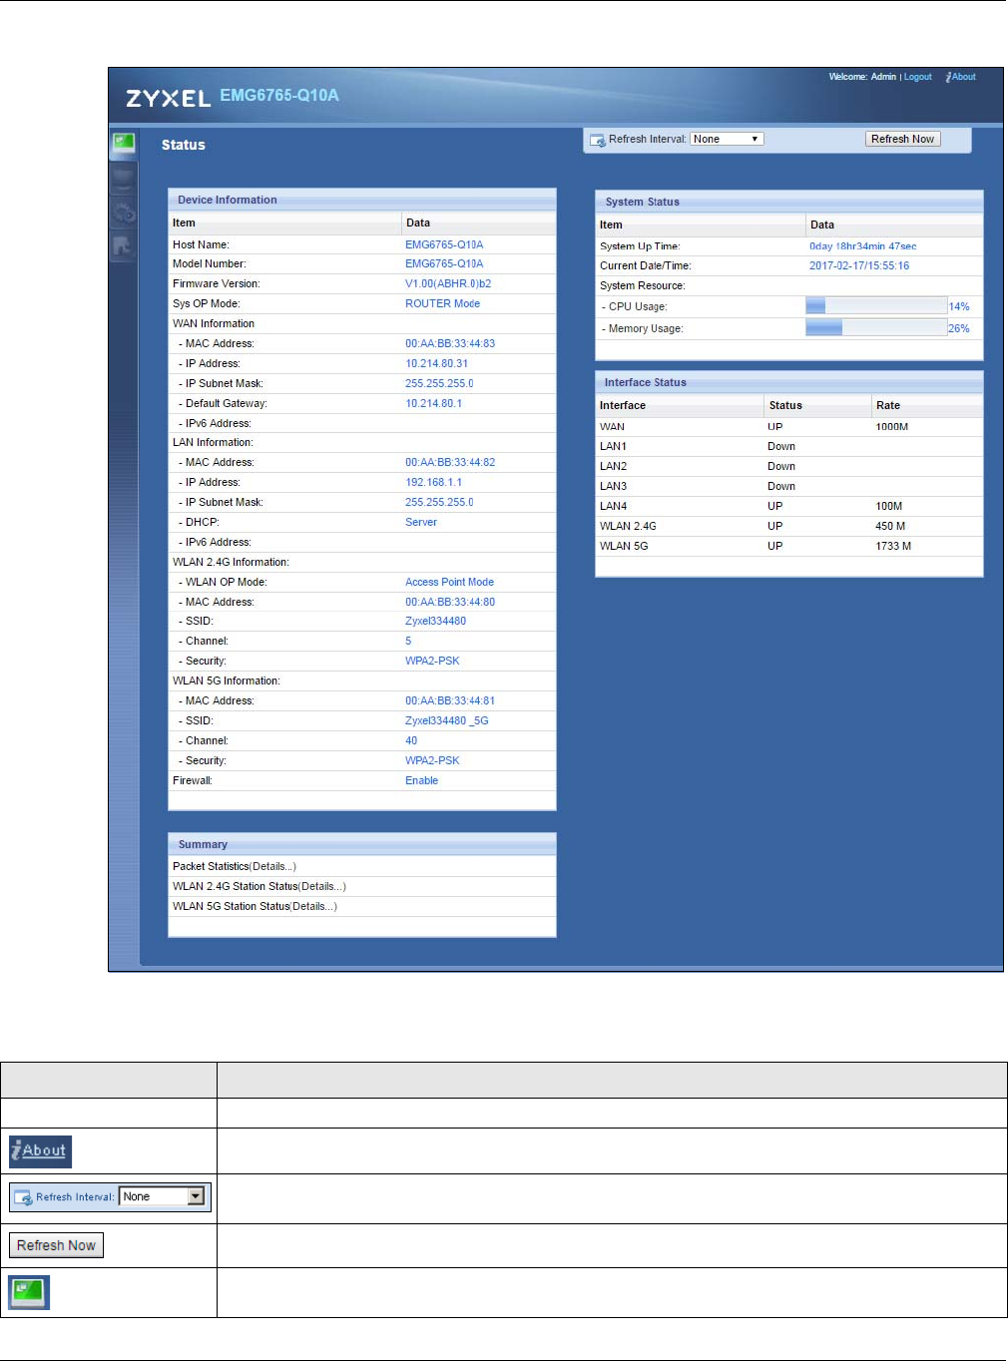Click the Memory Usage progress bar
1008x1361 pixels.
(876, 327)
